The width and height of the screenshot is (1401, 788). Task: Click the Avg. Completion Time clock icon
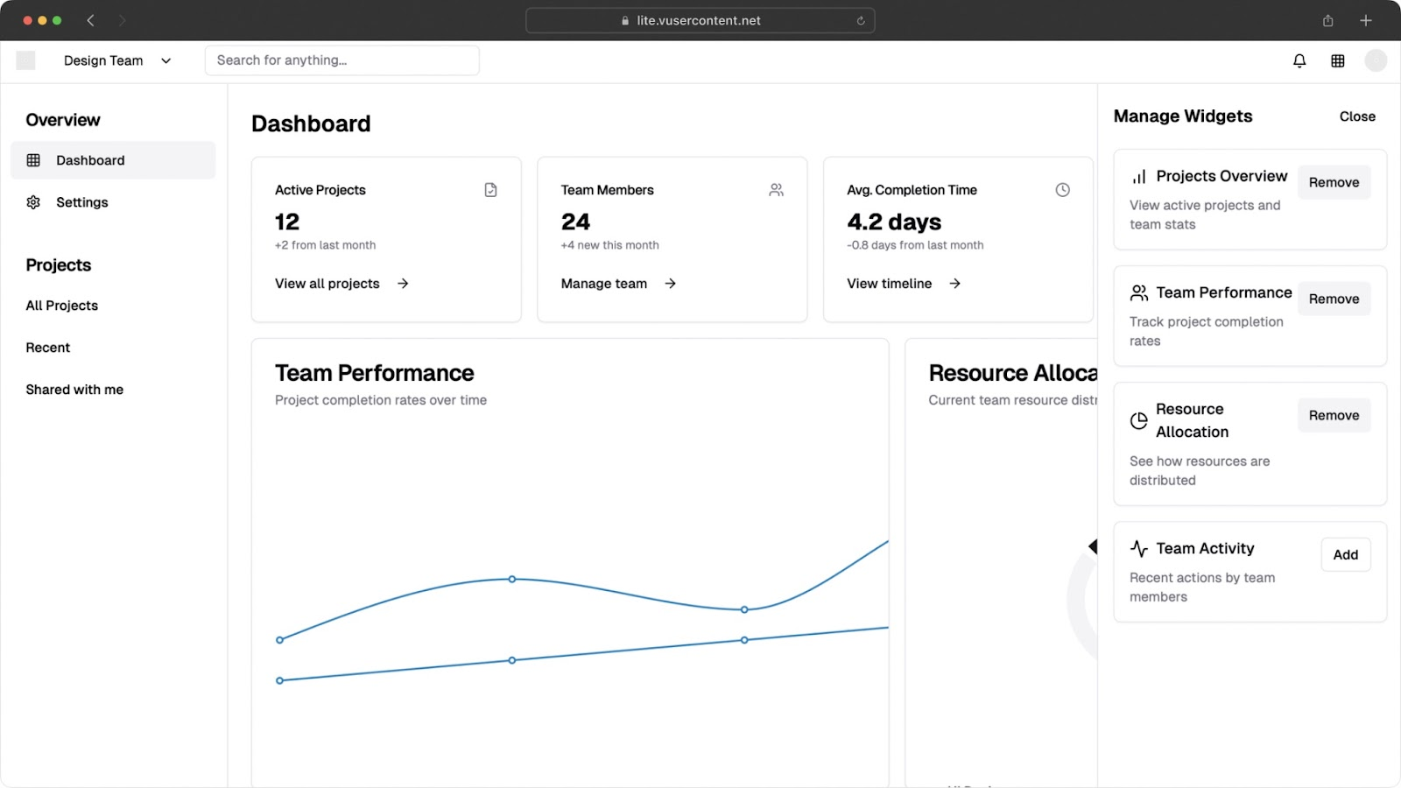(1062, 190)
